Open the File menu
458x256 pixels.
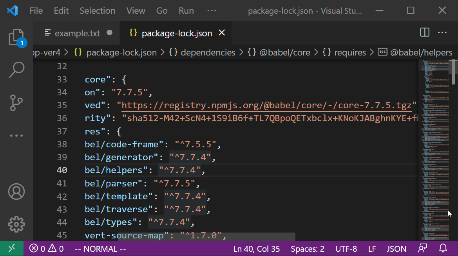tap(36, 11)
